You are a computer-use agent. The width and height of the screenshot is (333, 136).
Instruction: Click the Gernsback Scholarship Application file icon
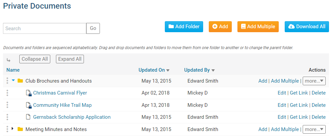click(28, 117)
